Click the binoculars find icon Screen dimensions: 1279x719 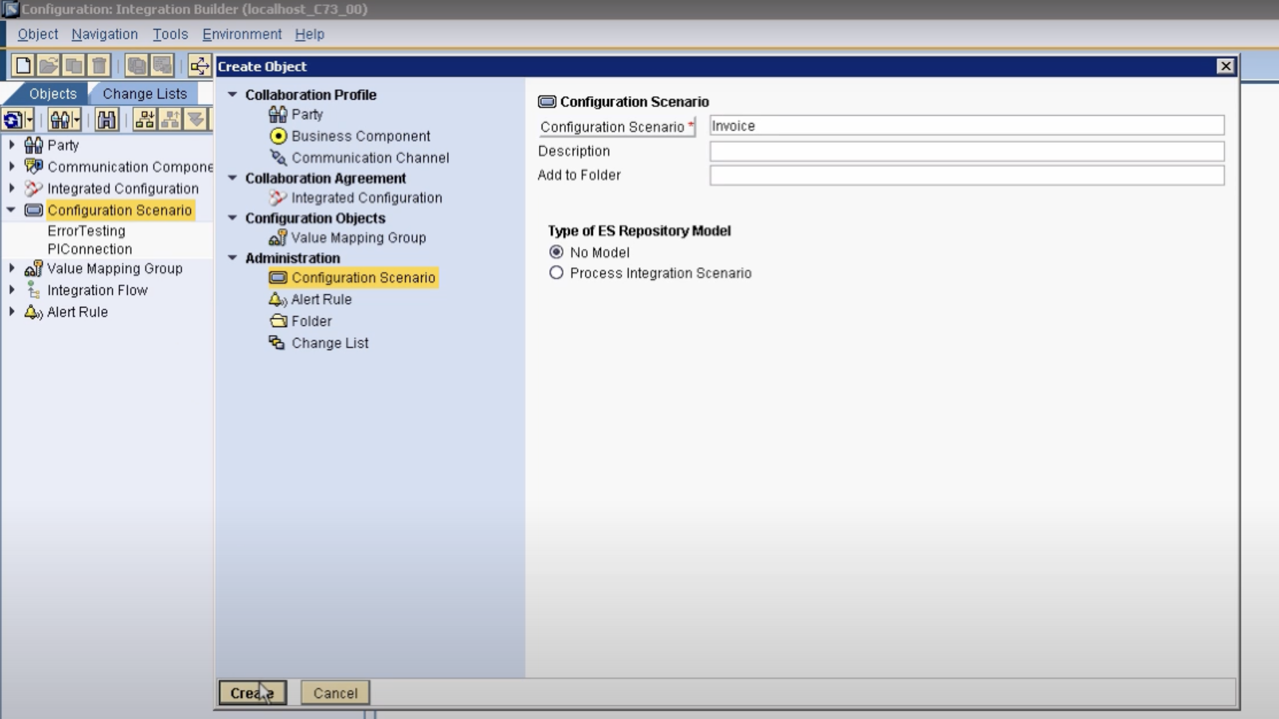tap(106, 120)
